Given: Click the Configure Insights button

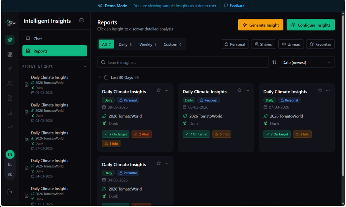Looking at the screenshot, I should 311,25.
